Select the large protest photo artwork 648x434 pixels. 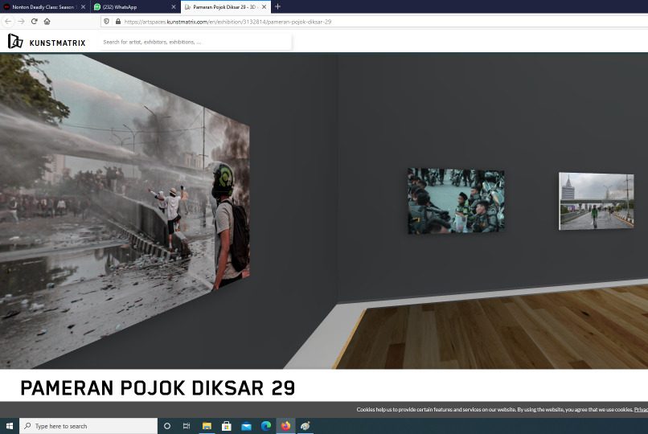[x=121, y=201]
